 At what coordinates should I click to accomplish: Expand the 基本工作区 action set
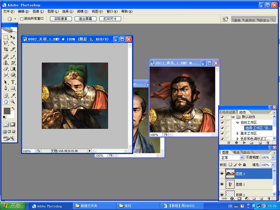[238, 133]
